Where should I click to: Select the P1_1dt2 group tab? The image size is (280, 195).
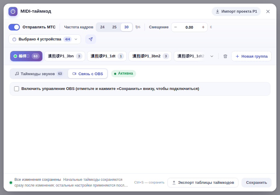[x=190, y=56]
